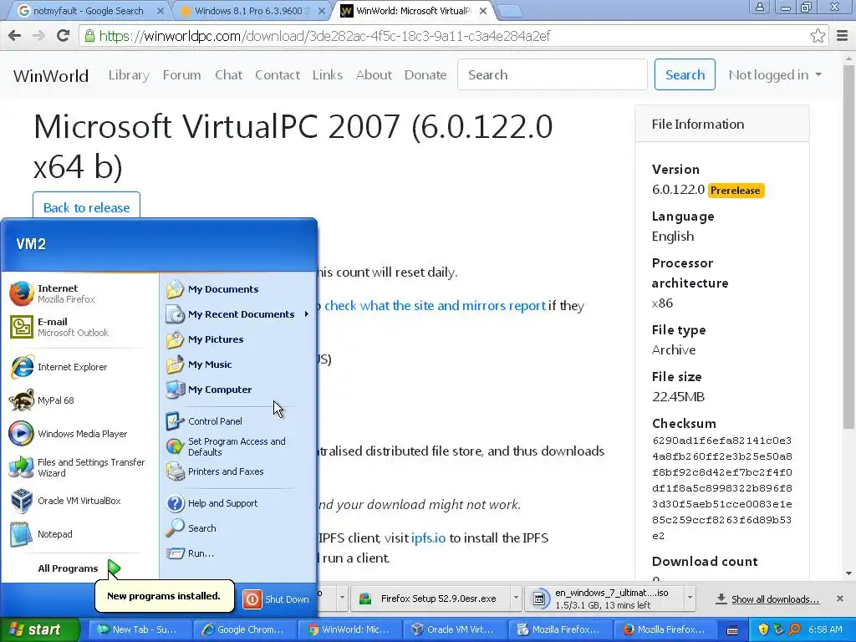Click Shut Down button
Screen dimensions: 856x642
coord(276,599)
